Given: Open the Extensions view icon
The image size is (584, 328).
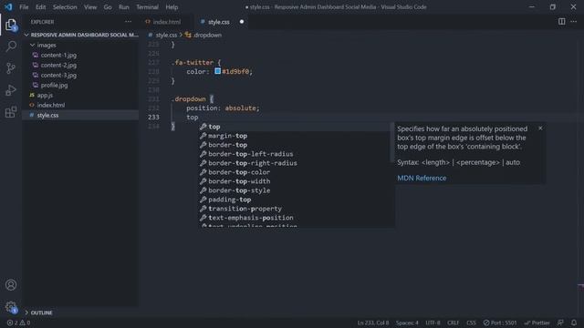Looking at the screenshot, I should [11, 112].
